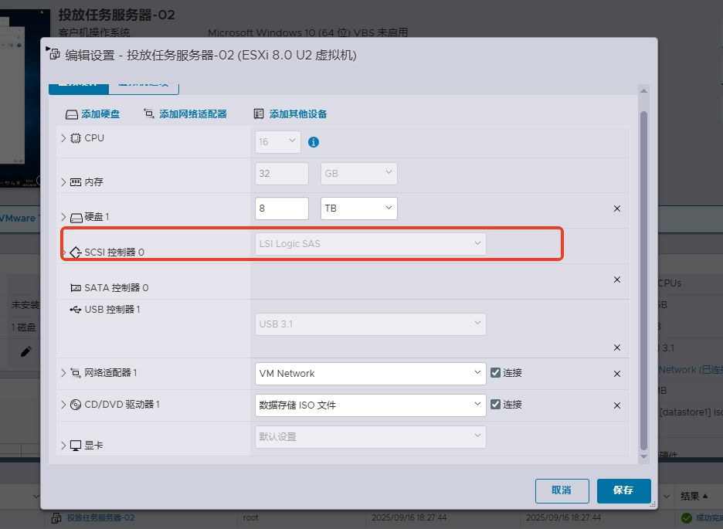Remove USB 控制器 1 with the X

(617, 348)
